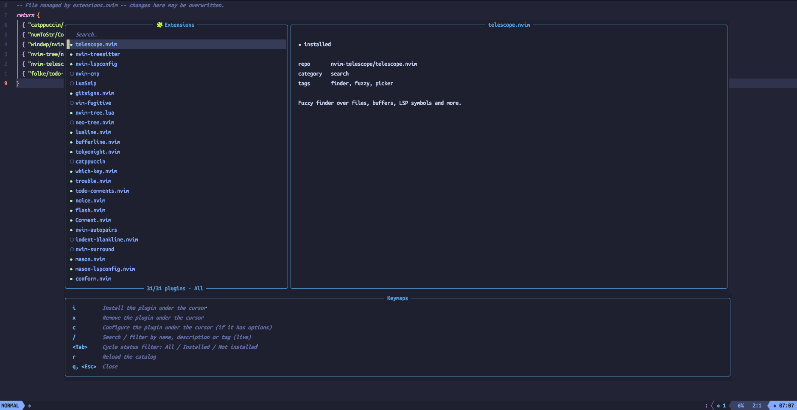Select Comment.nvim in the plugin list
The height and width of the screenshot is (410, 797).
point(176,220)
